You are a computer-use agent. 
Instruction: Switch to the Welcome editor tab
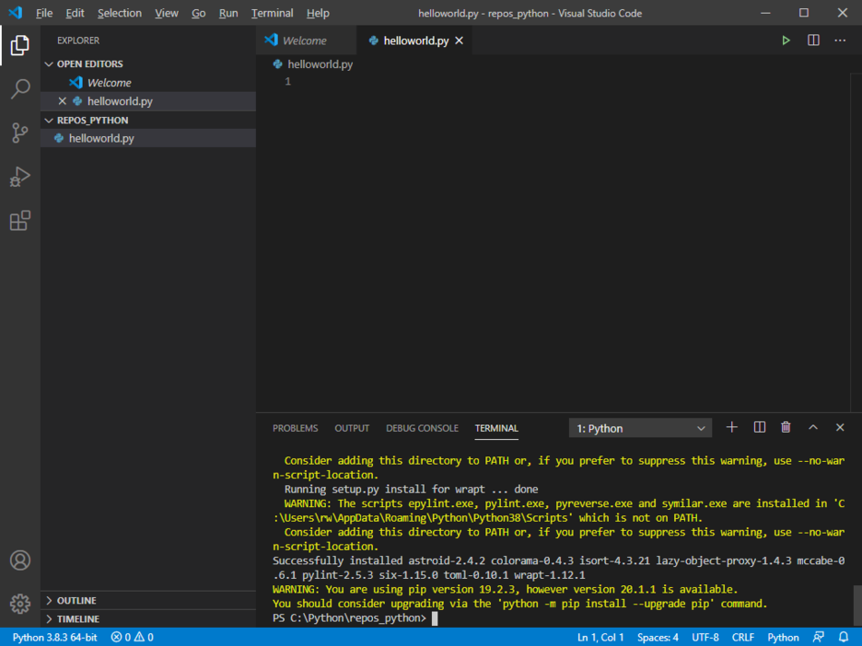tap(306, 40)
